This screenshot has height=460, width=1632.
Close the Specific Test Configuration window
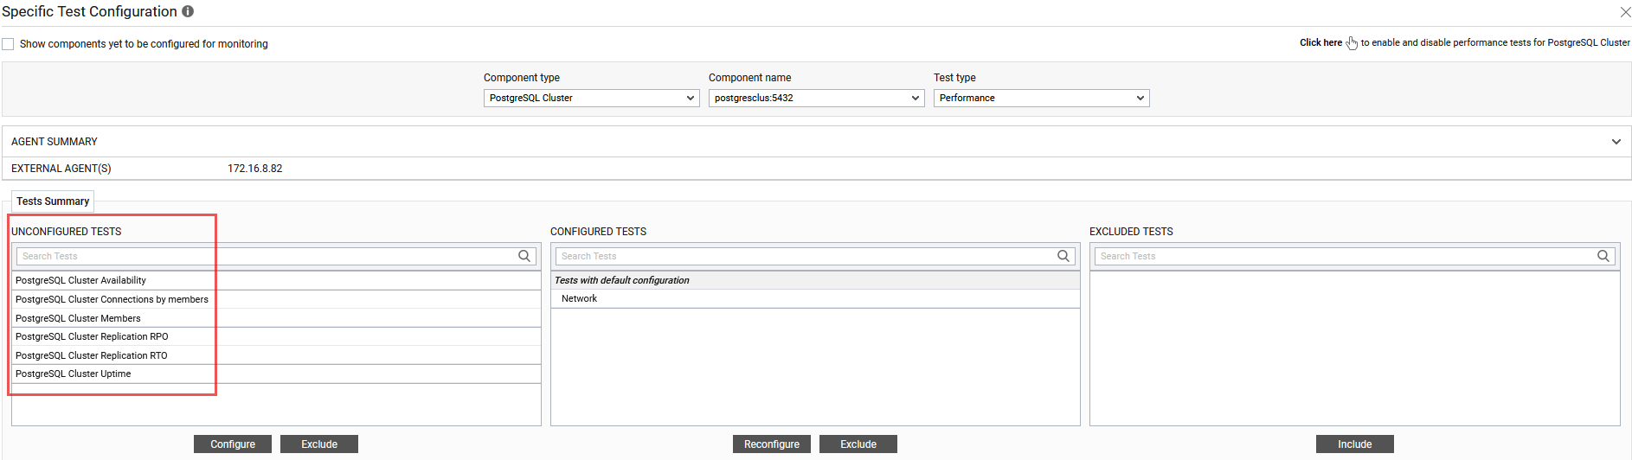click(1625, 12)
